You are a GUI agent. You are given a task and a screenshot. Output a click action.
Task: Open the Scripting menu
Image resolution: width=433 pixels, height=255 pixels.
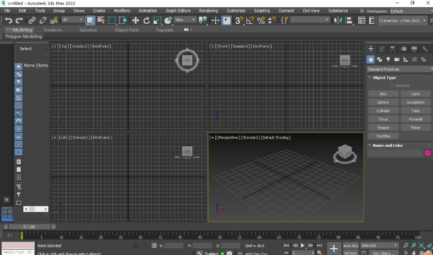tap(262, 11)
